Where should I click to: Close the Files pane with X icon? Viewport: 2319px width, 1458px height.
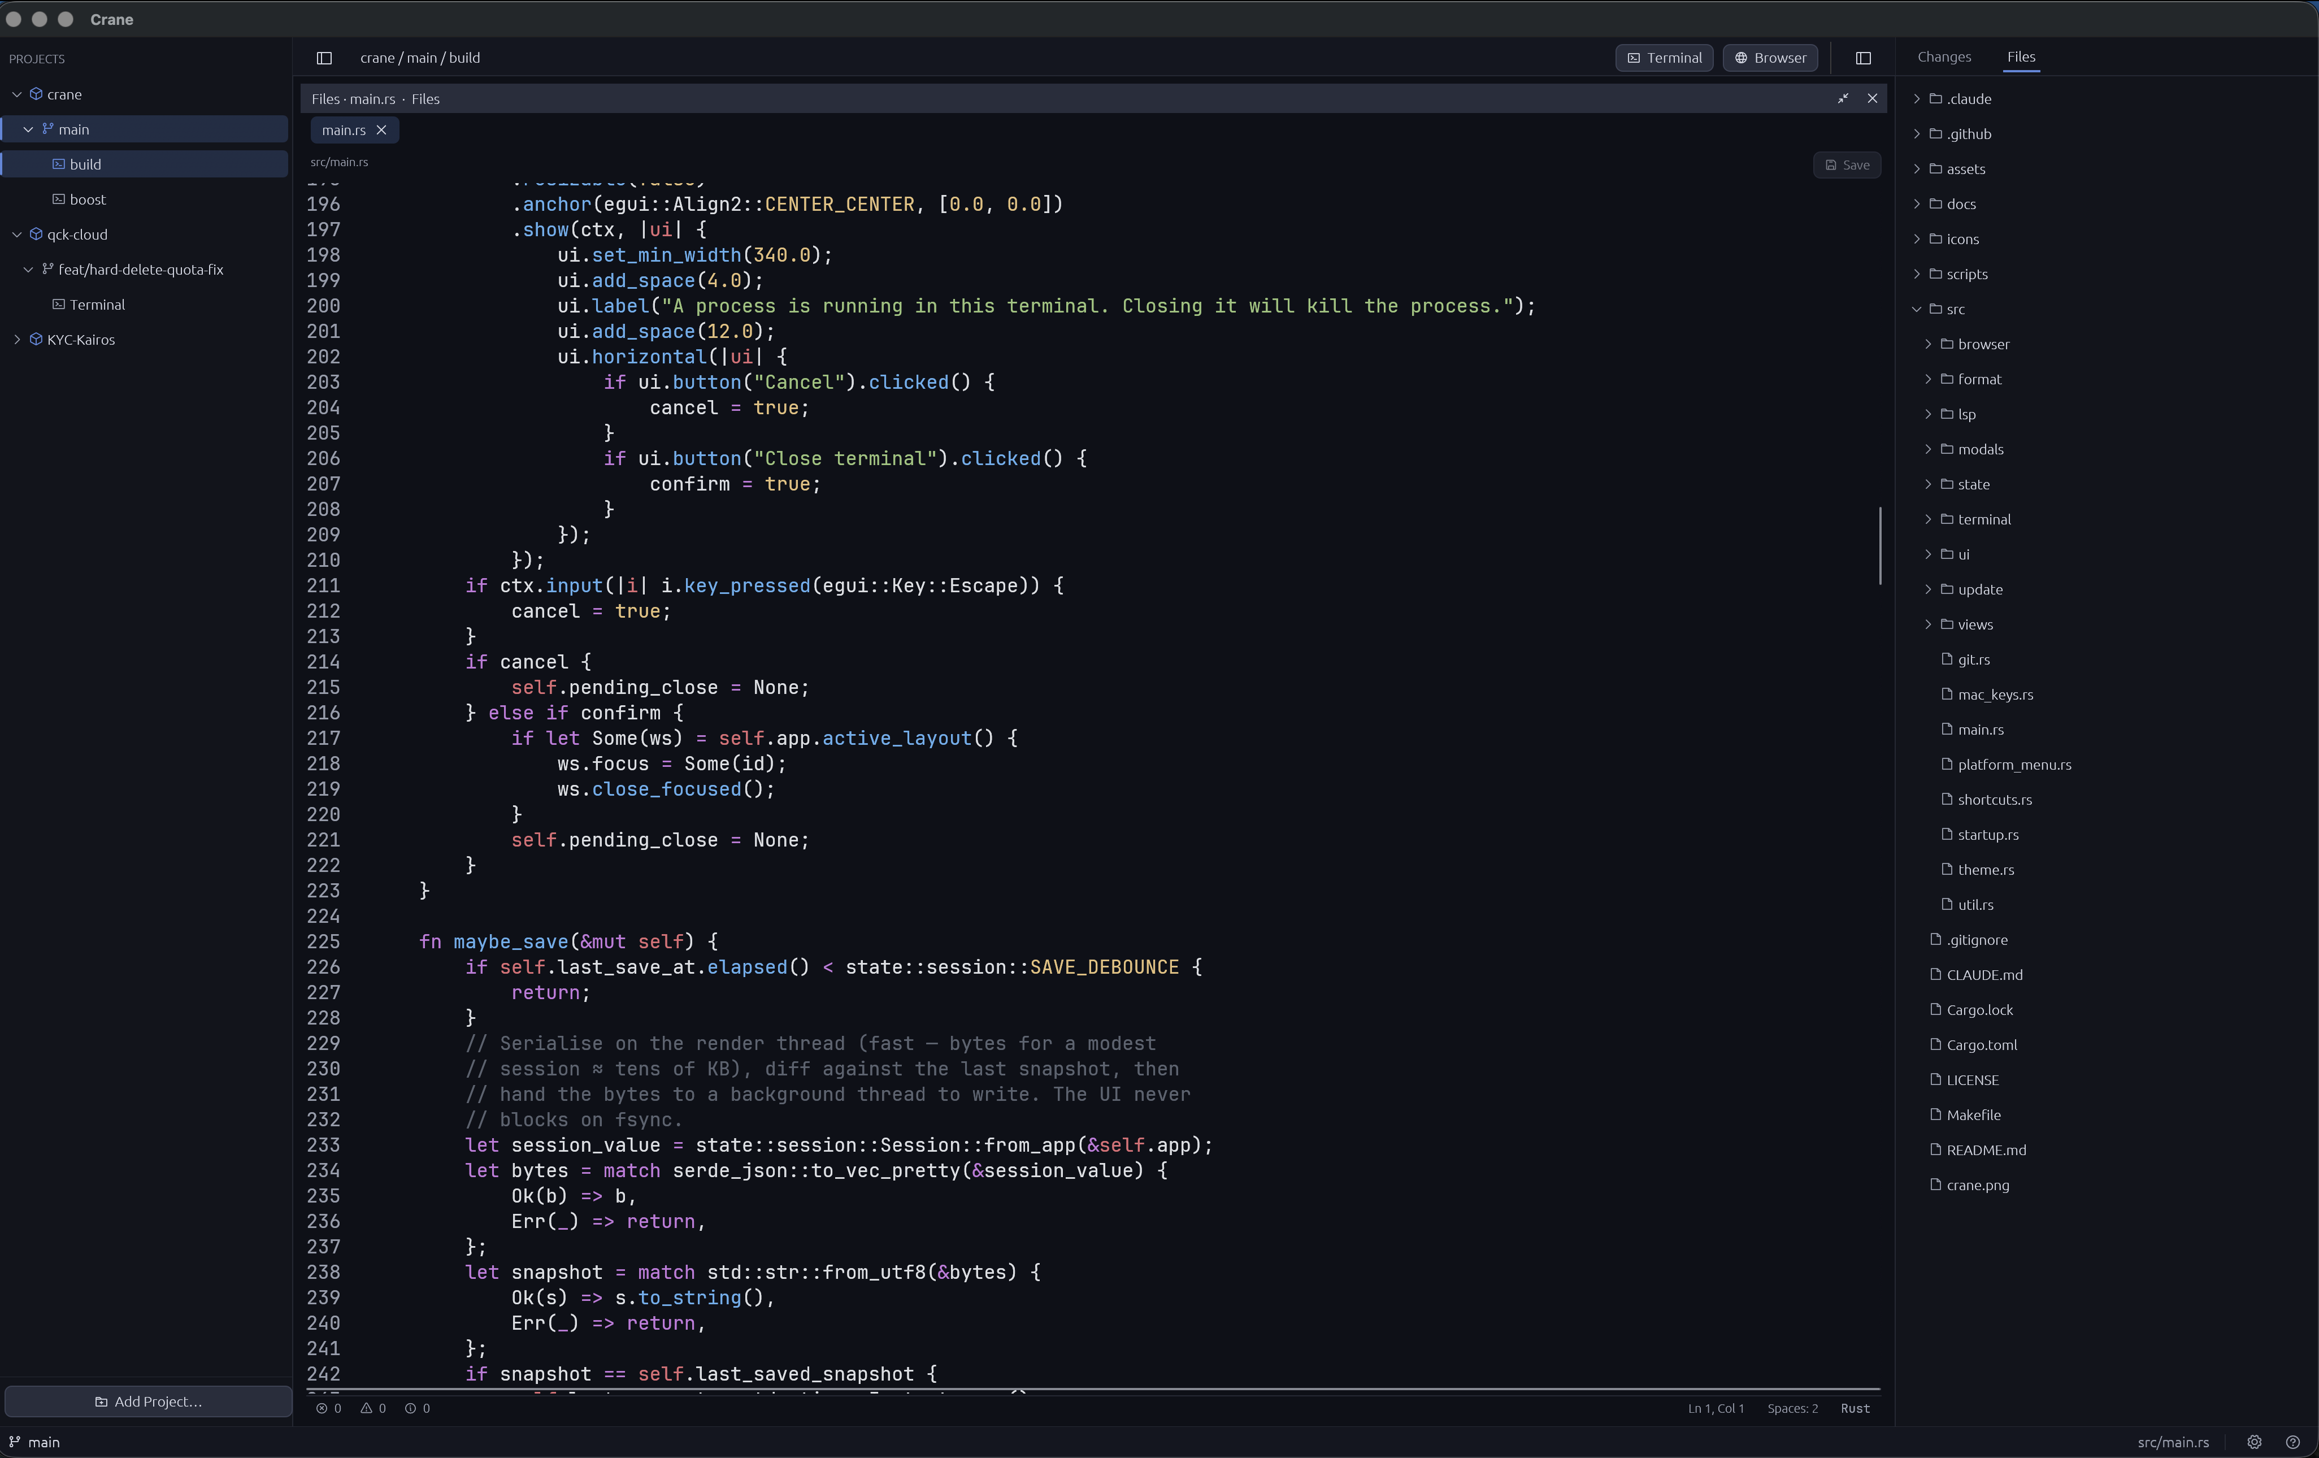pyautogui.click(x=1872, y=98)
